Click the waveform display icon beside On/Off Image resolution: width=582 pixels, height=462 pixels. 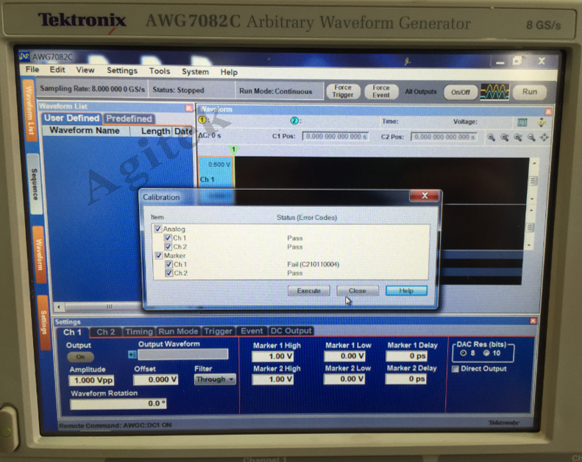tap(494, 92)
